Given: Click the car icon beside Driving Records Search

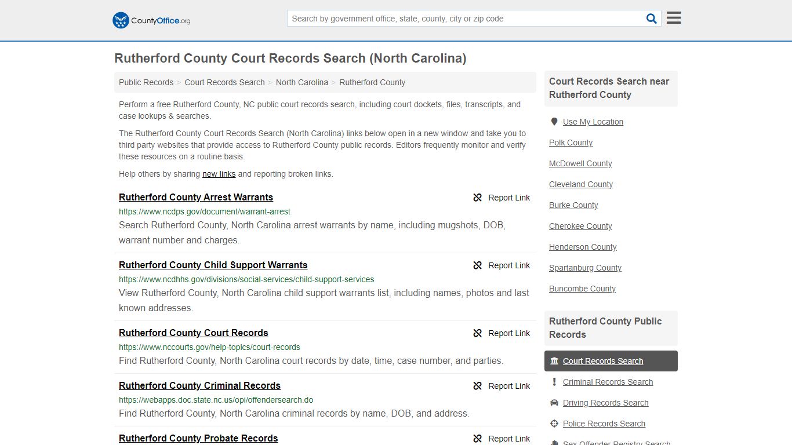Looking at the screenshot, I should (554, 403).
